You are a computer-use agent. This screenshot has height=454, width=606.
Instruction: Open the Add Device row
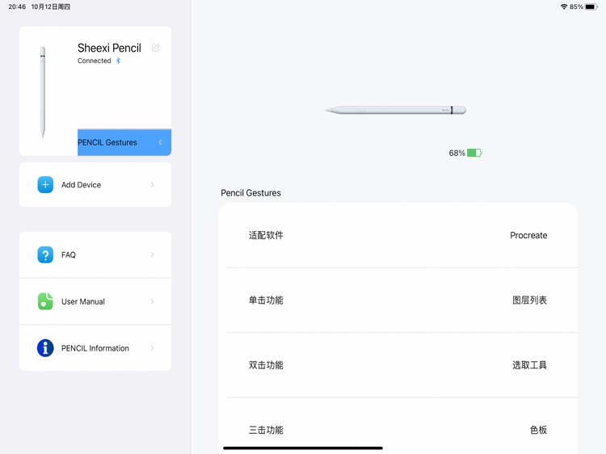95,185
